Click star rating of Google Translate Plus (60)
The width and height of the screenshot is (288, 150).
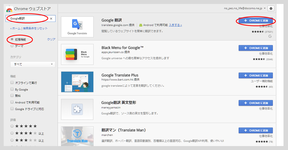(x=262, y=87)
